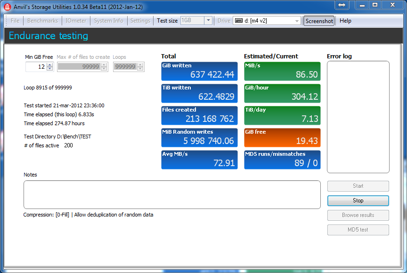Open the Benchmarks menu
Screen dimensions: 407x273
pyautogui.click(x=42, y=21)
